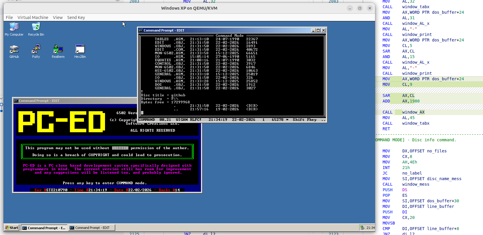Open the Virtual Machine menu

click(x=33, y=18)
